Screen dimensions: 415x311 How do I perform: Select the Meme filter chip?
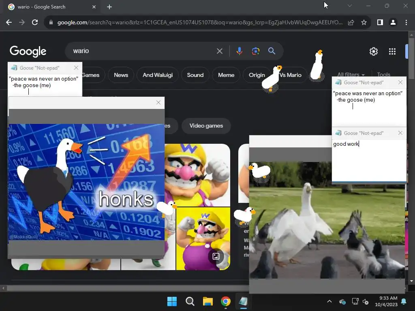tap(226, 75)
